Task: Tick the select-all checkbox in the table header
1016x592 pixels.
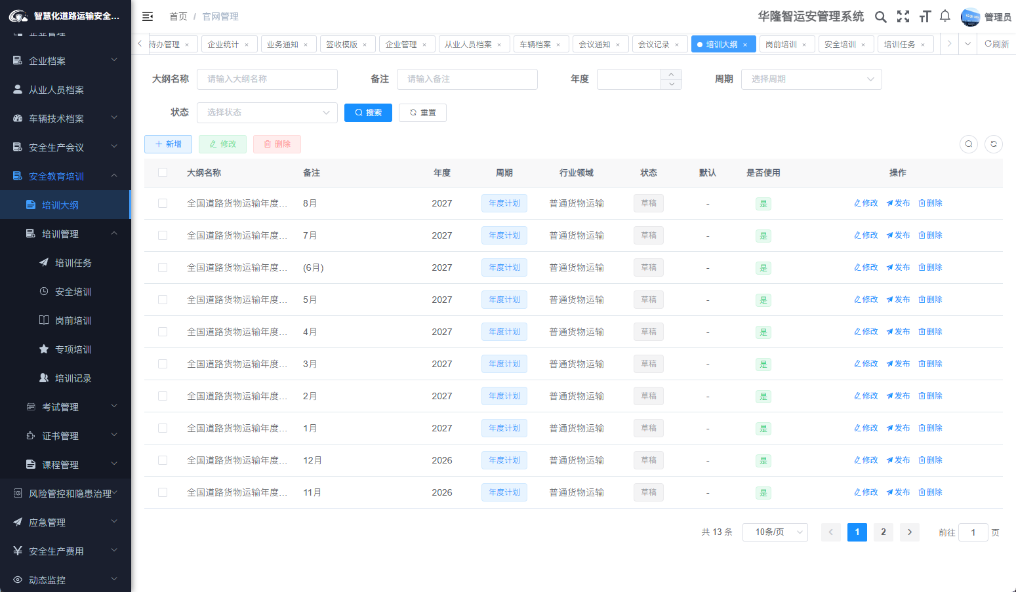Action: pos(163,172)
